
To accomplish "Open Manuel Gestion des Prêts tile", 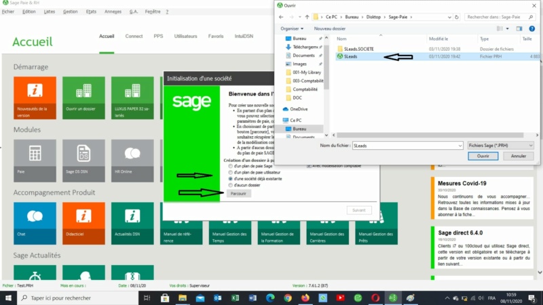I will [x=377, y=228].
